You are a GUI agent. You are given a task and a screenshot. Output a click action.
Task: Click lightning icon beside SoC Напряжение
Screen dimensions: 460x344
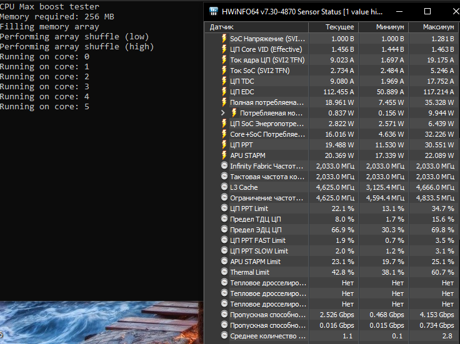coord(224,39)
